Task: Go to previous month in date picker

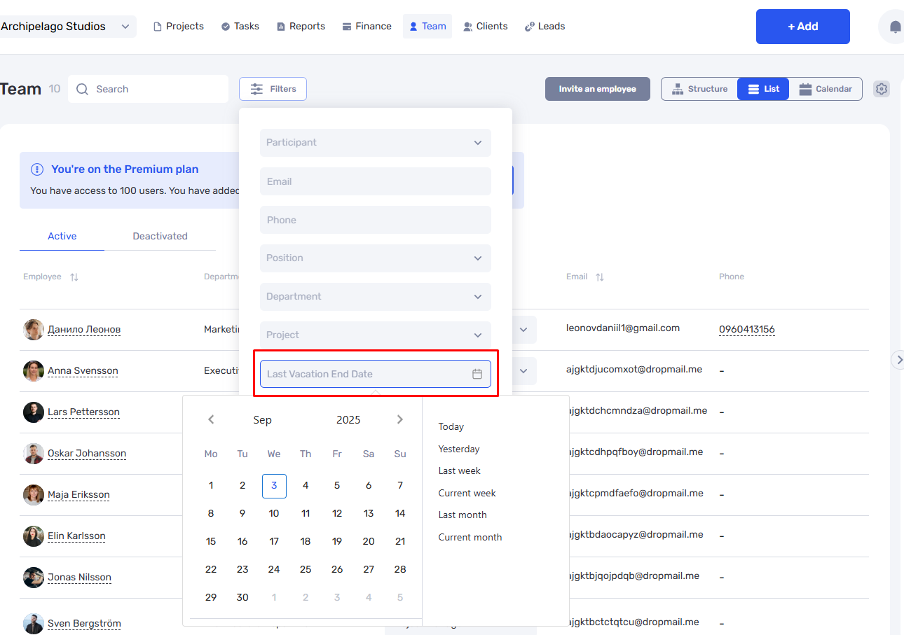Action: coord(211,419)
